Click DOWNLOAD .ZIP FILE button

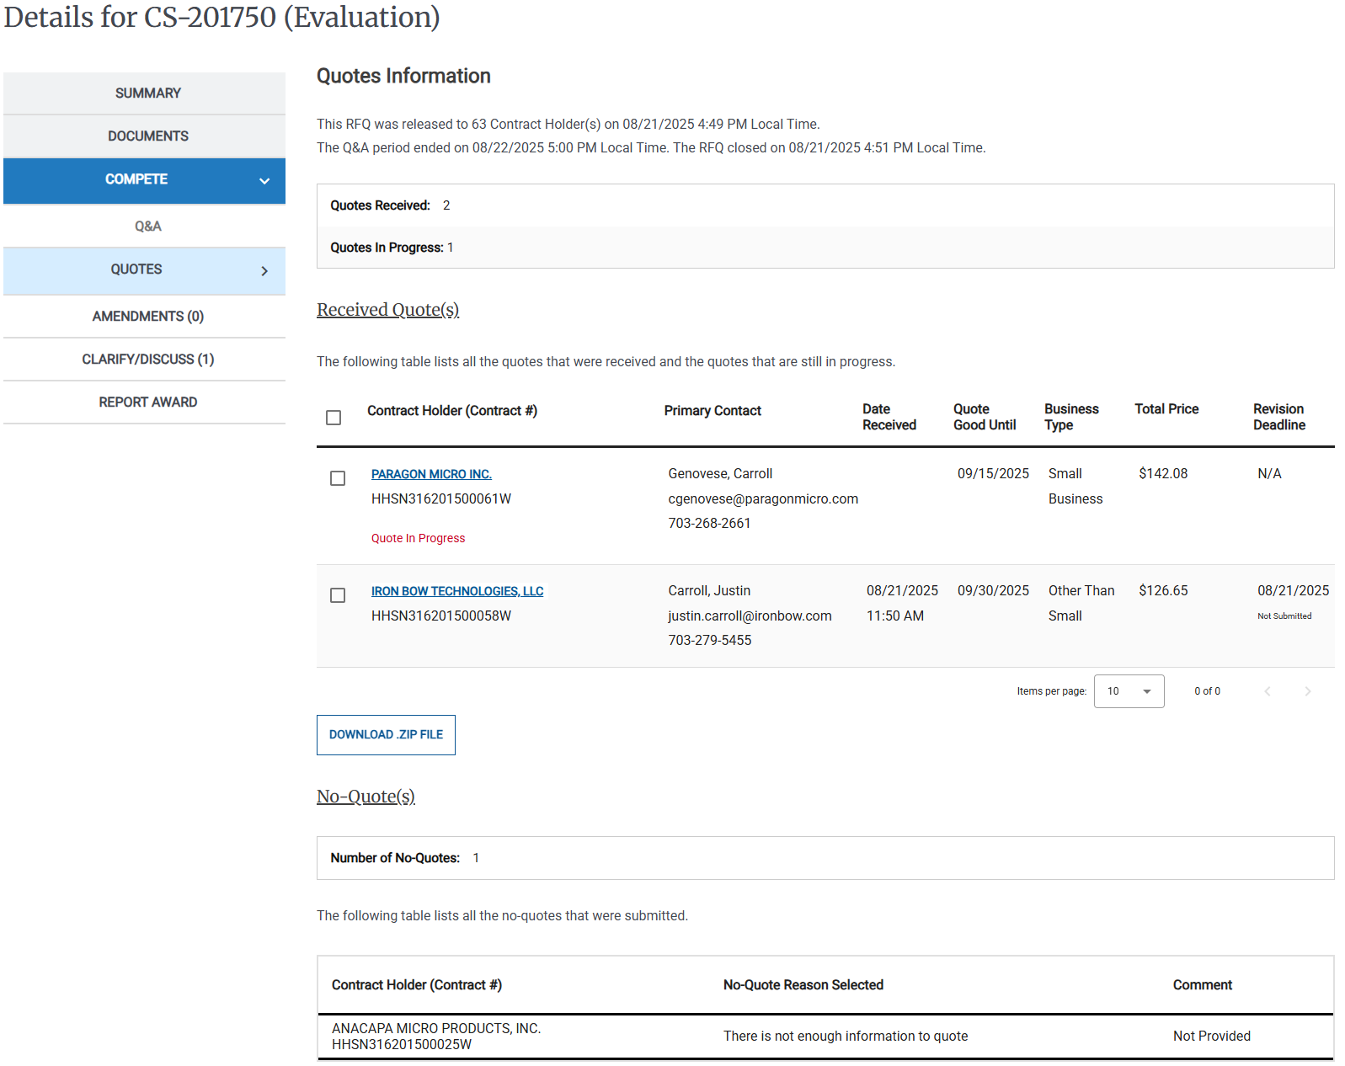tap(386, 735)
